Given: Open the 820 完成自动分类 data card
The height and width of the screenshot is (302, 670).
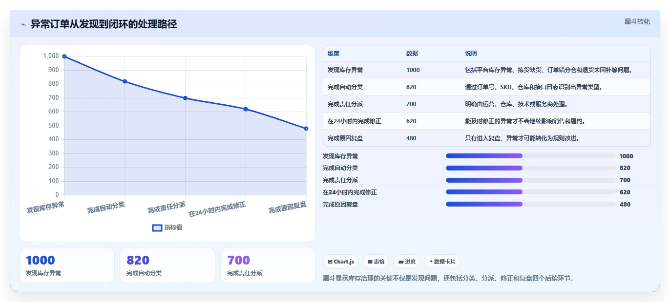Looking at the screenshot, I should pos(167,265).
